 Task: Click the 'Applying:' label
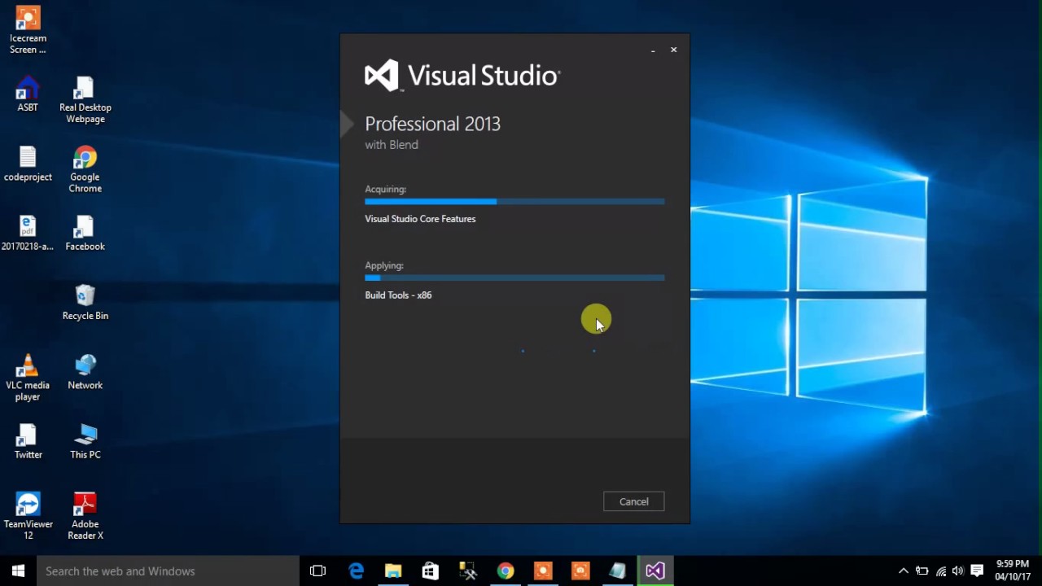coord(384,265)
